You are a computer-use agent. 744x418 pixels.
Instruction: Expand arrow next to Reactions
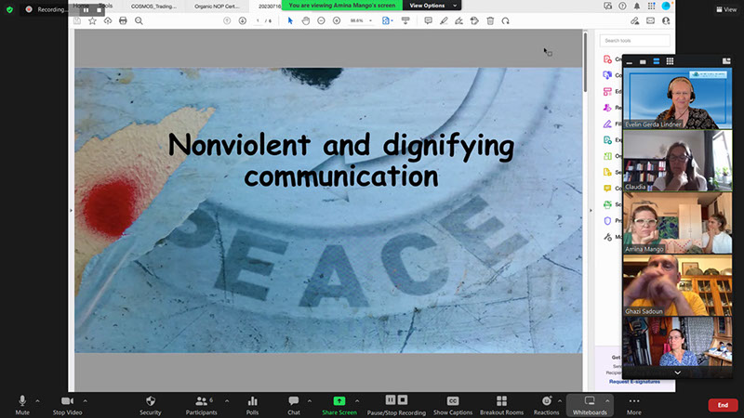point(560,401)
